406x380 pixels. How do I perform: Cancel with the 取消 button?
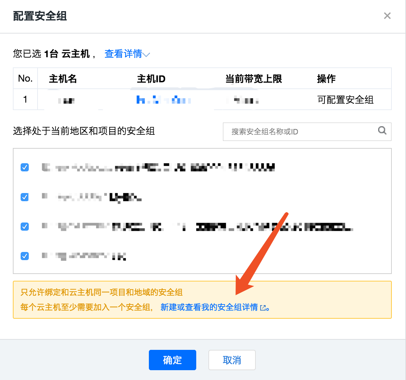(232, 360)
